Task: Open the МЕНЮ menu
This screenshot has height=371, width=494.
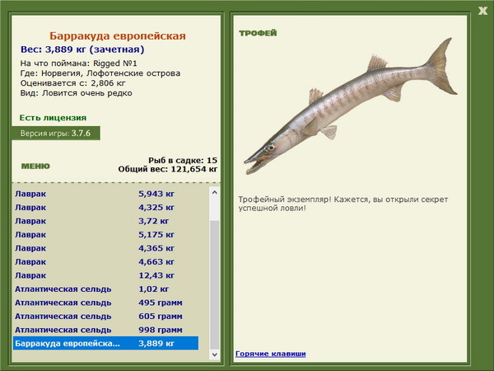Action: [35, 166]
